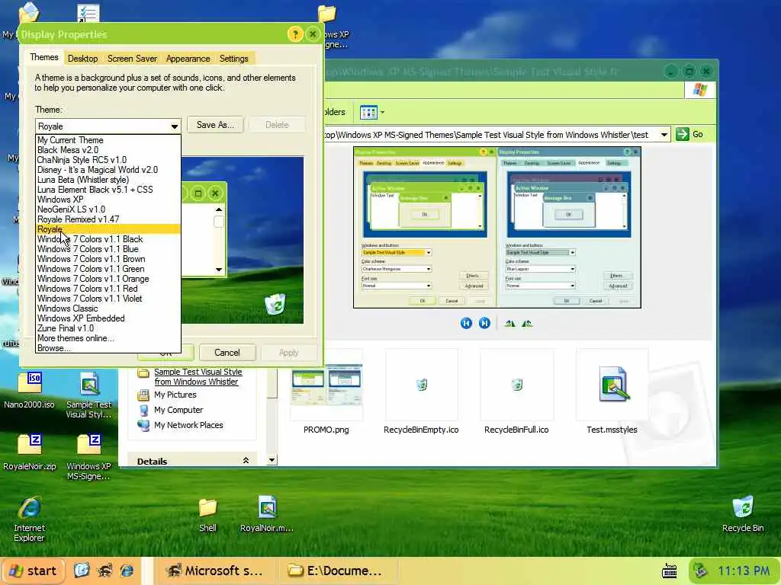The image size is (781, 585).
Task: Switch to the Desktop tab
Action: click(x=82, y=59)
